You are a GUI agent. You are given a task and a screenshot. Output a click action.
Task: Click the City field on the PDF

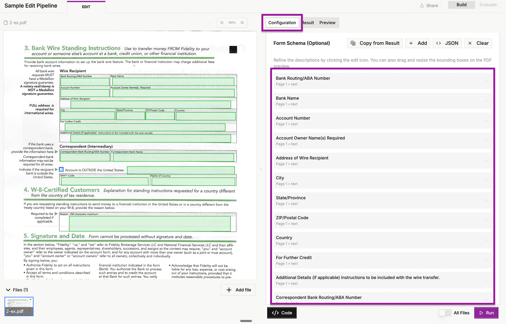(x=88, y=116)
